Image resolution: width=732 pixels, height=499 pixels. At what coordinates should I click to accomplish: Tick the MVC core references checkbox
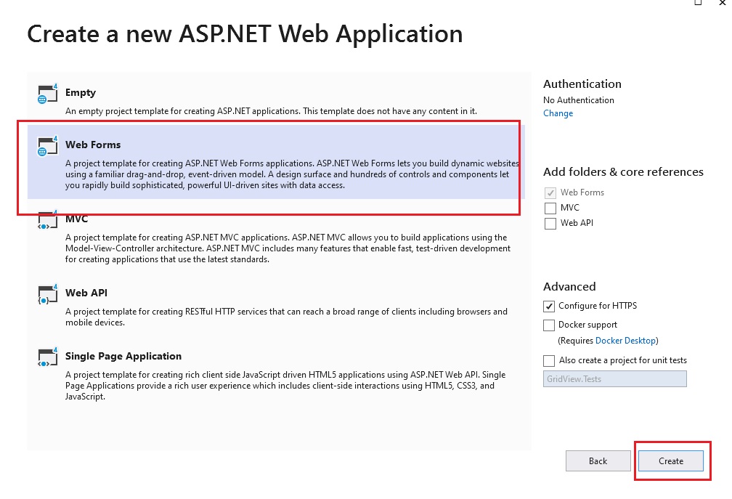click(550, 208)
